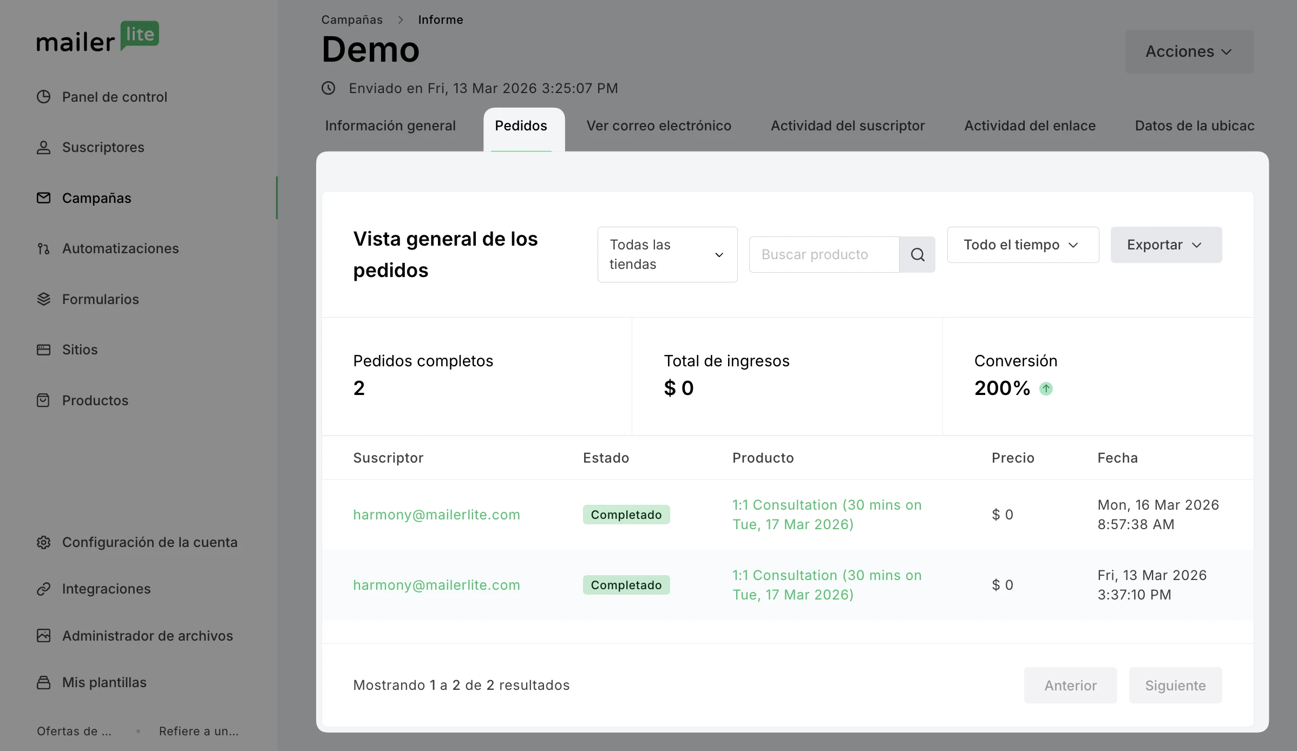
Task: Click the Anterior pagination button
Action: [1070, 685]
